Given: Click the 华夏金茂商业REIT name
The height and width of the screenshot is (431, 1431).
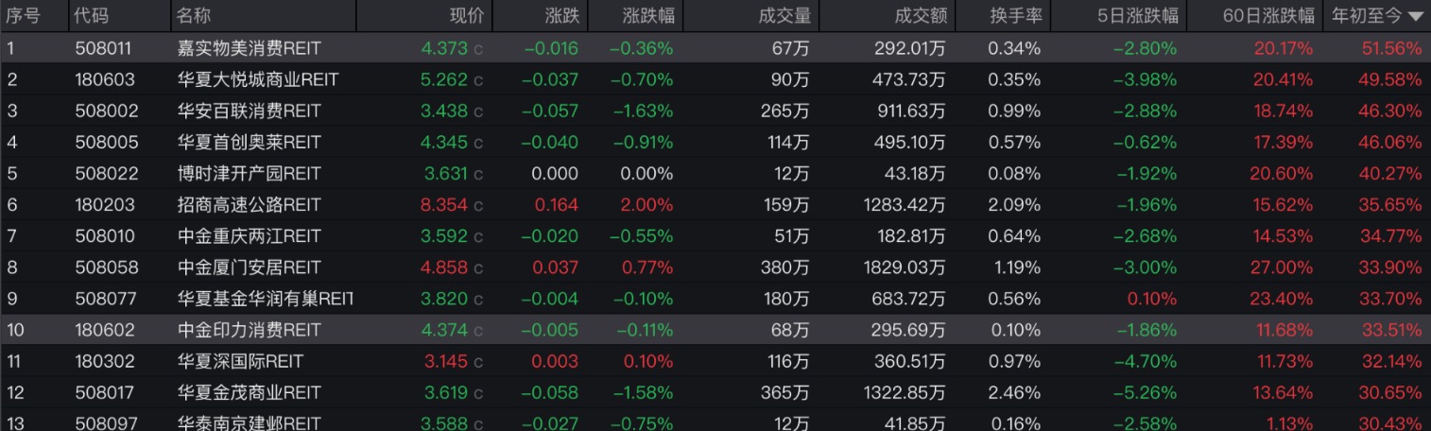Looking at the screenshot, I should (249, 392).
